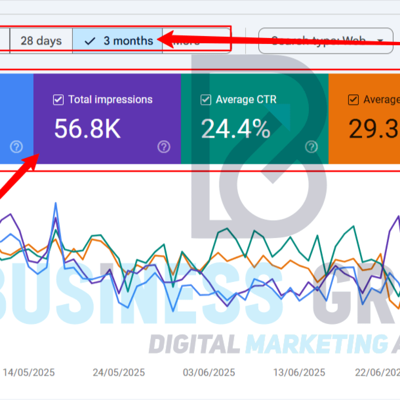Open help icon in Average CTR card
The height and width of the screenshot is (400, 400).
[311, 147]
